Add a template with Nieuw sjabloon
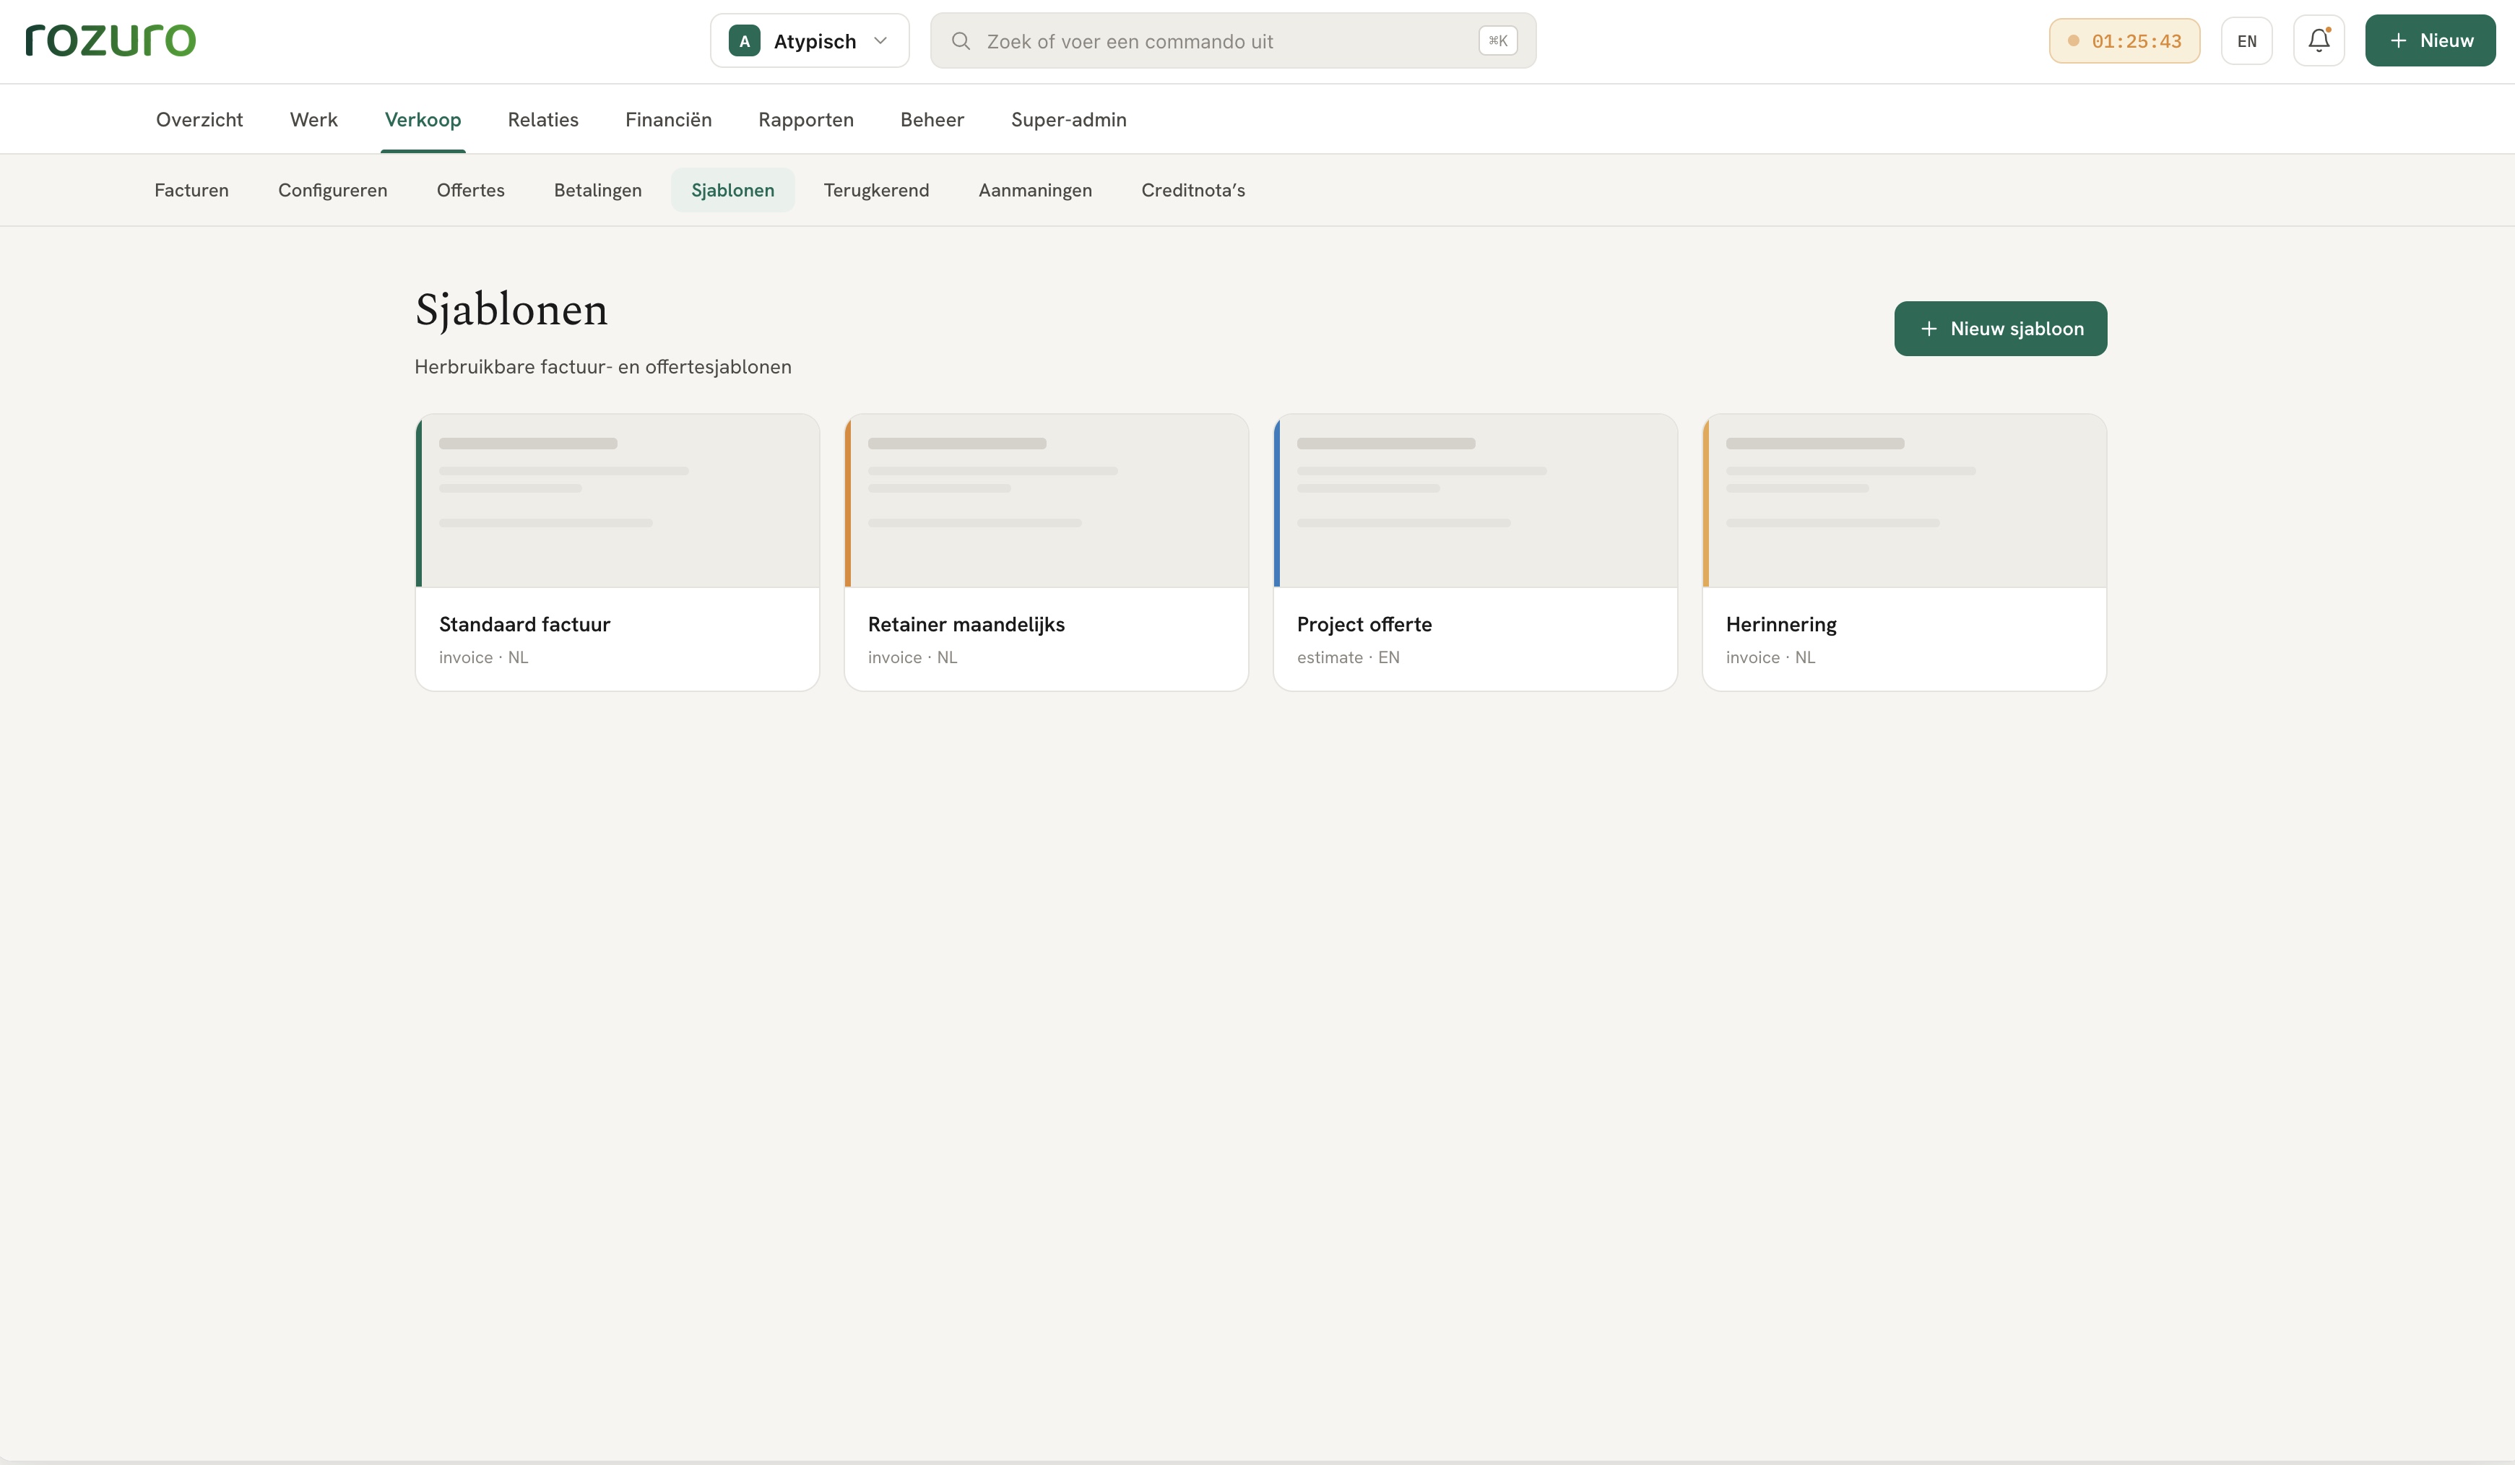 pyautogui.click(x=2000, y=329)
